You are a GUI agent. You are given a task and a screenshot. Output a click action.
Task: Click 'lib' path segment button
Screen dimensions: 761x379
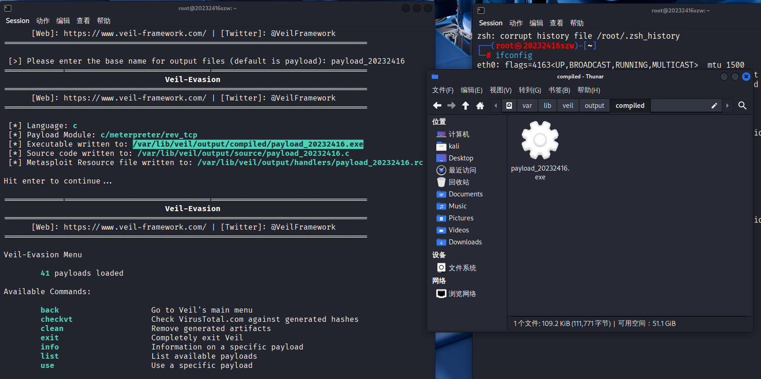pos(547,106)
